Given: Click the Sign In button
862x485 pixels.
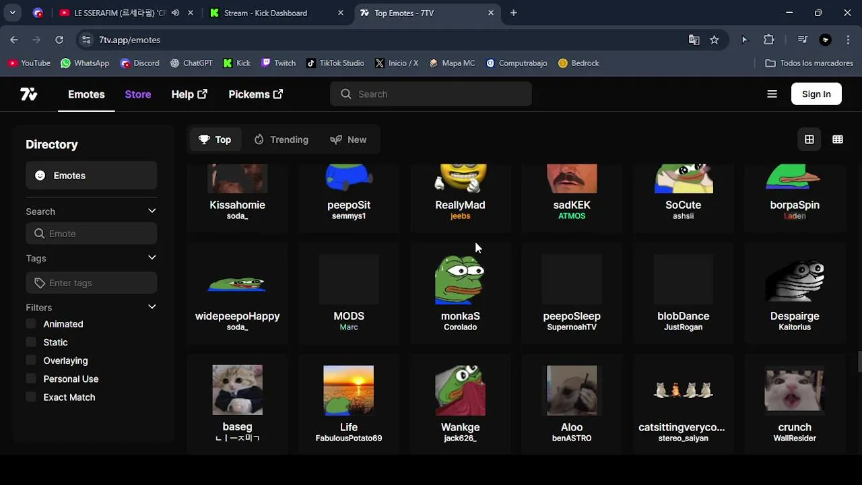Looking at the screenshot, I should 816,94.
